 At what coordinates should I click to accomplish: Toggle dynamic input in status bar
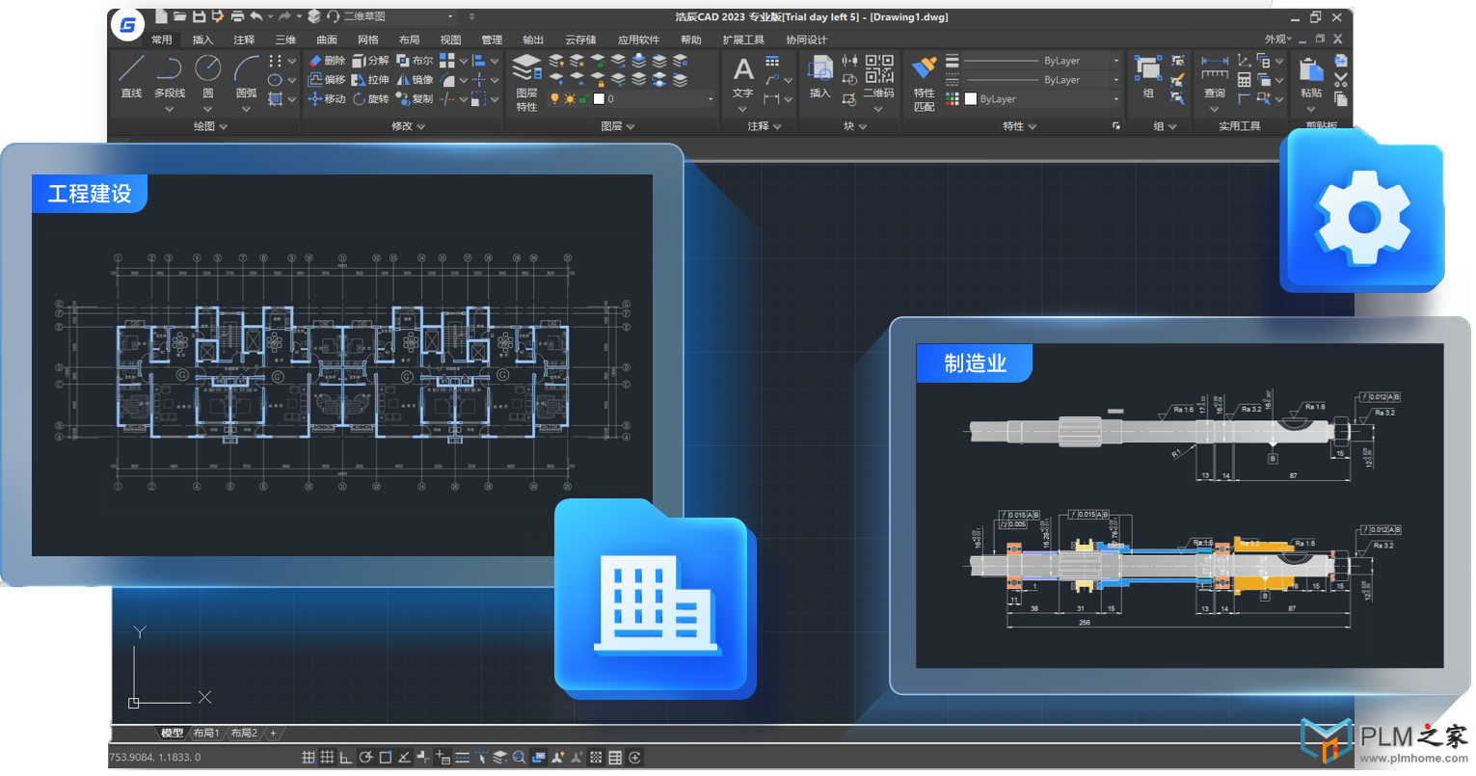(x=443, y=758)
